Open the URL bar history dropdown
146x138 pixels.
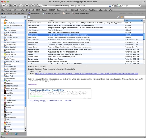[x=112, y=6]
